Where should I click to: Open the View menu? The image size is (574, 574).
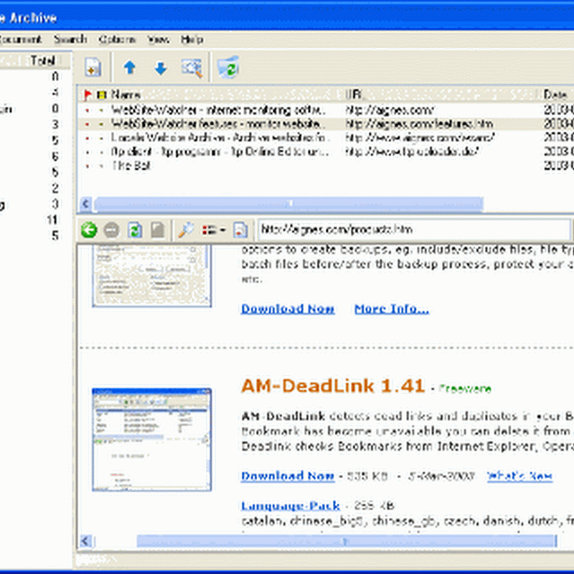[x=158, y=39]
